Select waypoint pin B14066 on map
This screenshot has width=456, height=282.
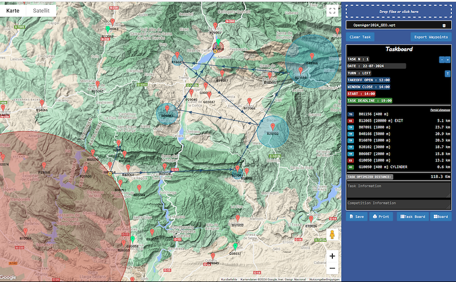[x=42, y=103]
